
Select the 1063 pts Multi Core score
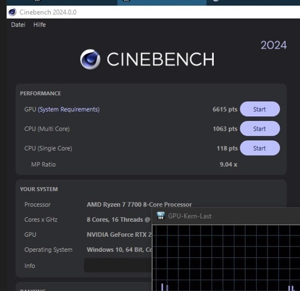225,129
